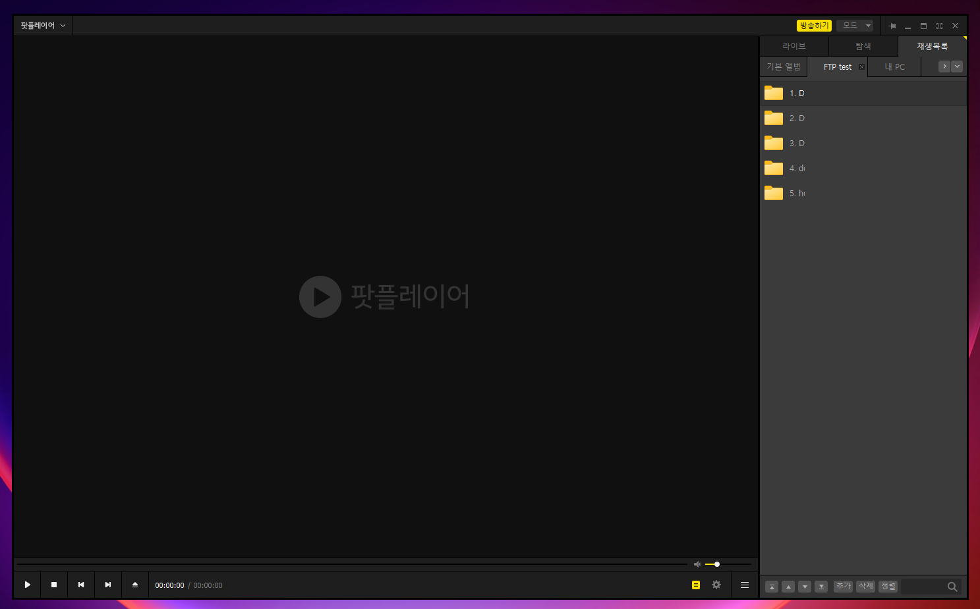Skip to the previous track
The height and width of the screenshot is (609, 980).
tap(81, 585)
